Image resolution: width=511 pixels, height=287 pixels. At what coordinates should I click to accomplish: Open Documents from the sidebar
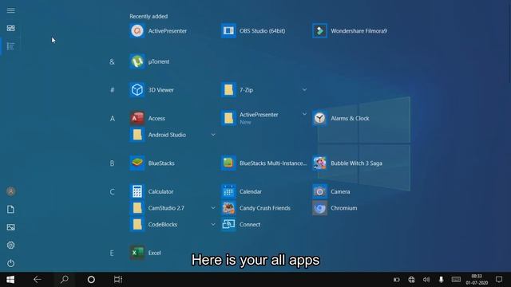coord(10,209)
